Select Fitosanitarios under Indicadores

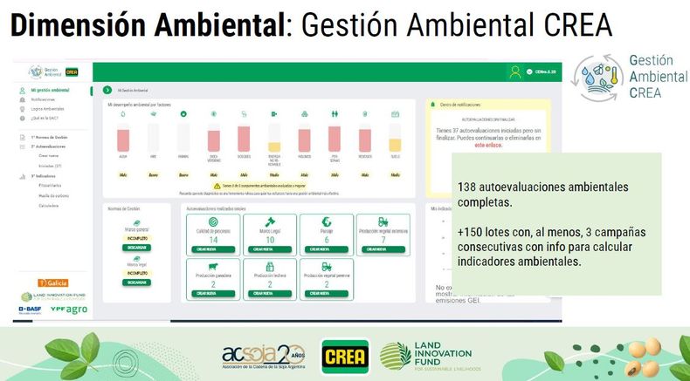[50, 186]
